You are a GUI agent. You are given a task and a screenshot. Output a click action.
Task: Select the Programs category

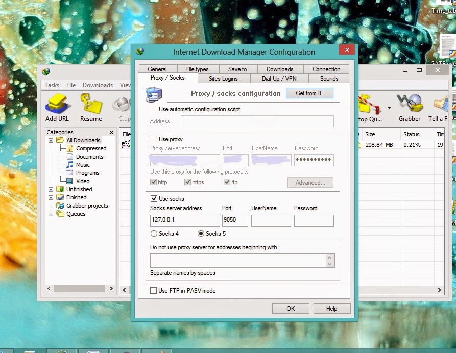(87, 173)
